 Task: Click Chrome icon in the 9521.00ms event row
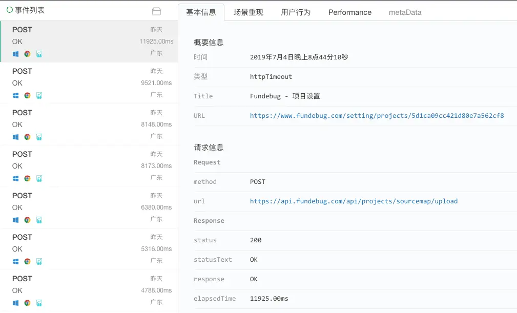pyautogui.click(x=27, y=96)
